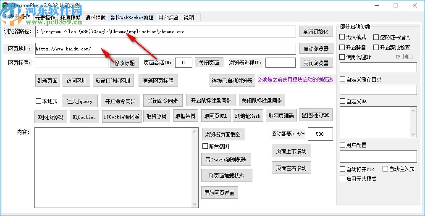Click the 启动浏览器 button

tap(316, 49)
